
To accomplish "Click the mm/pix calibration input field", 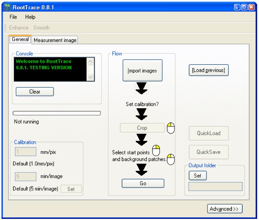I will (x=26, y=152).
